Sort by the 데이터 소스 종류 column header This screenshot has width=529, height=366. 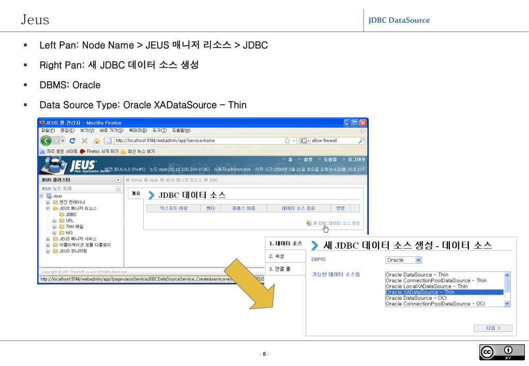point(298,208)
